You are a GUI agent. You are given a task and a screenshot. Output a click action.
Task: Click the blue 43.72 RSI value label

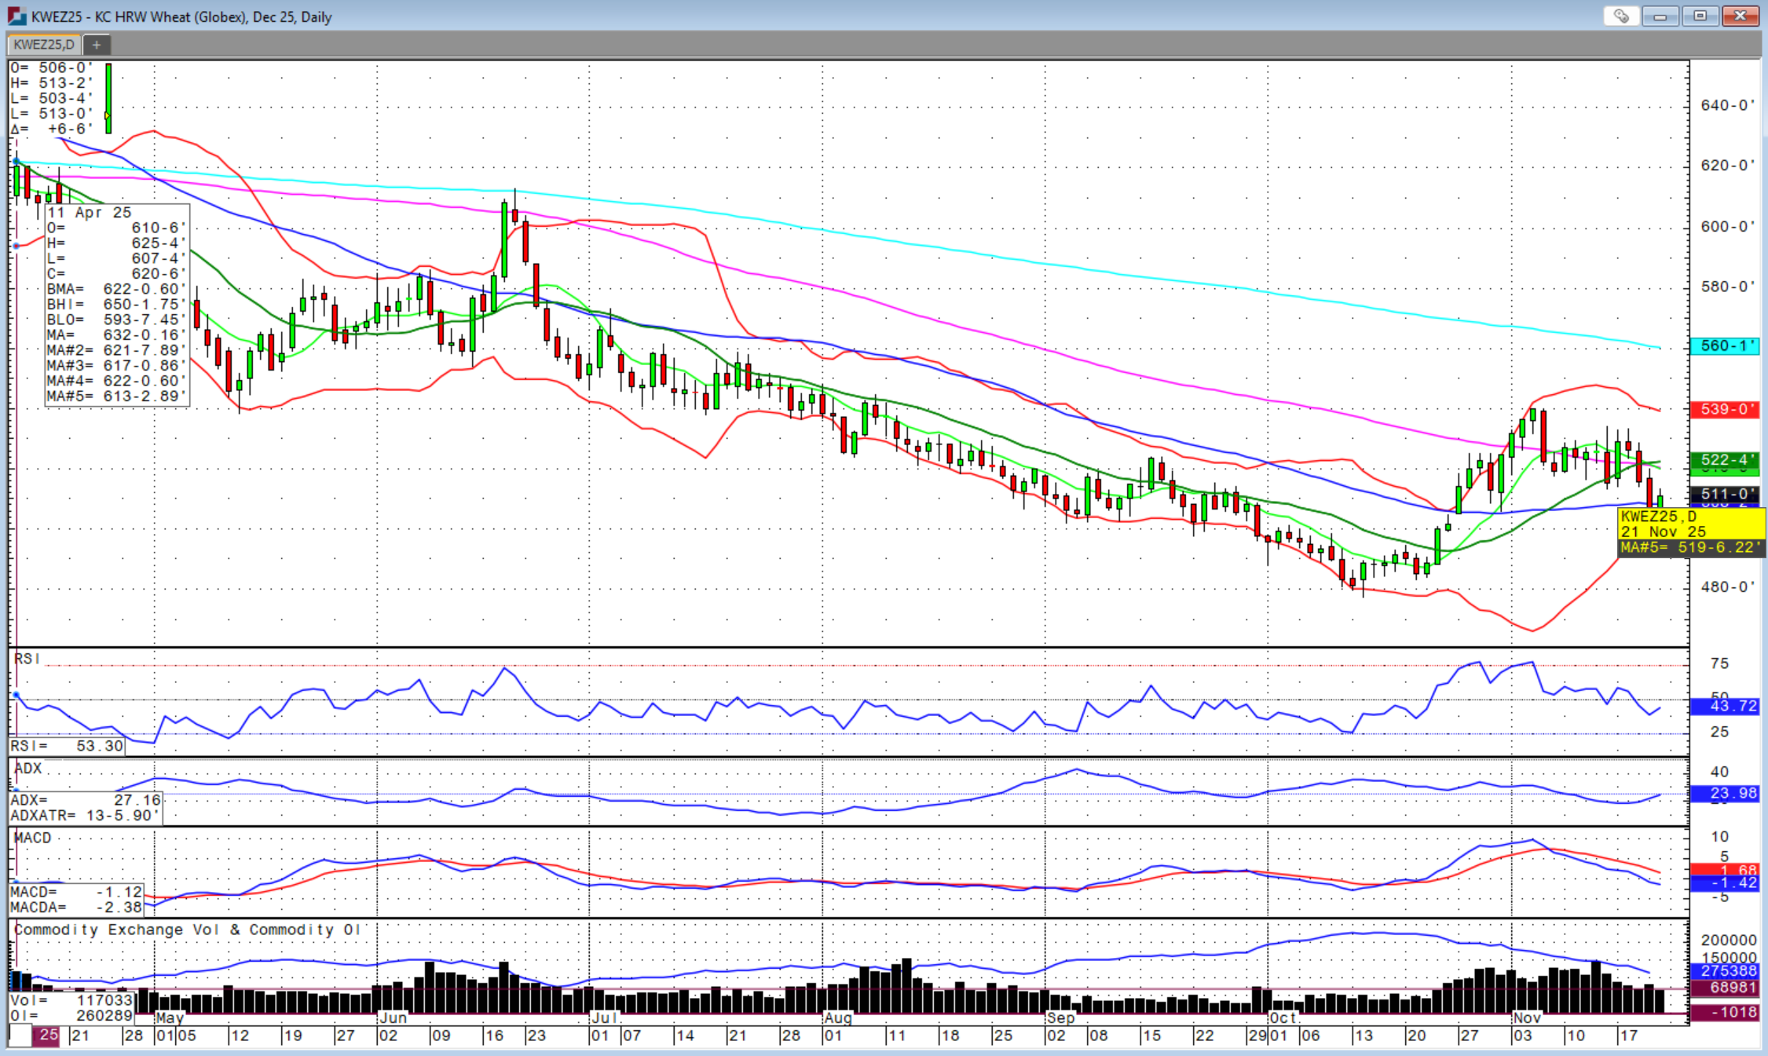(1724, 707)
